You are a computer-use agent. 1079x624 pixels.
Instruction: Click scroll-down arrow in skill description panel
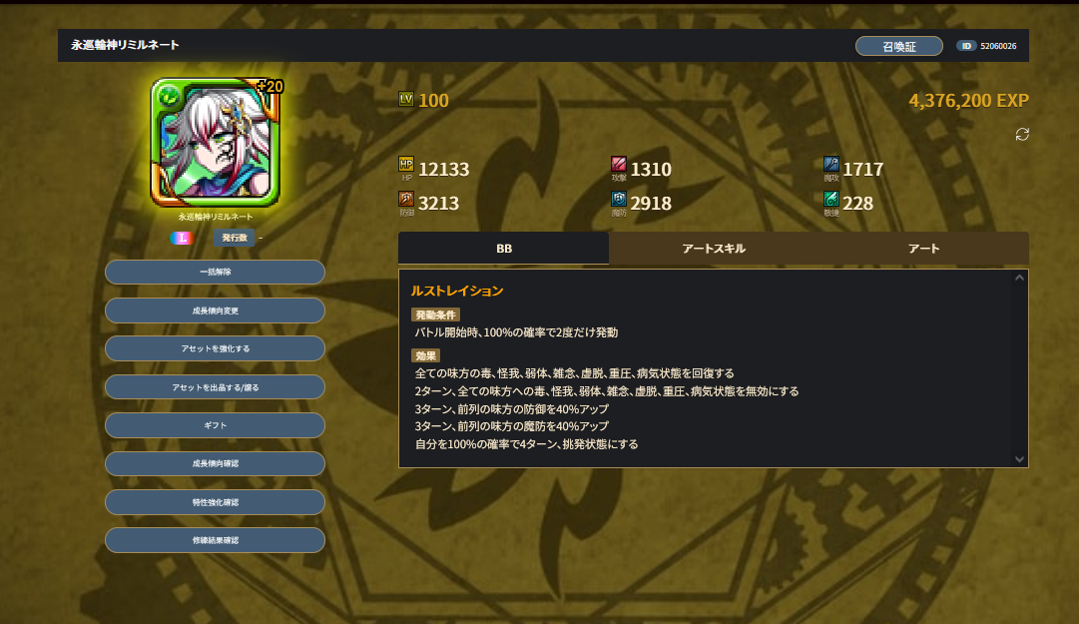(1019, 459)
